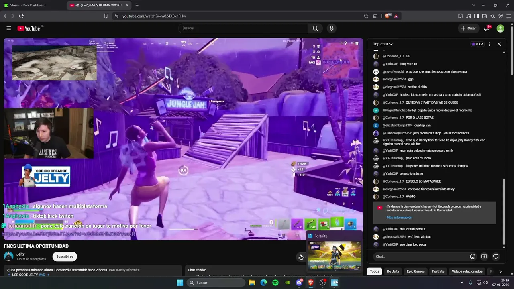Screen dimensions: 514x289
Task: Zoom out using the address bar magnifier
Action: 366,16
